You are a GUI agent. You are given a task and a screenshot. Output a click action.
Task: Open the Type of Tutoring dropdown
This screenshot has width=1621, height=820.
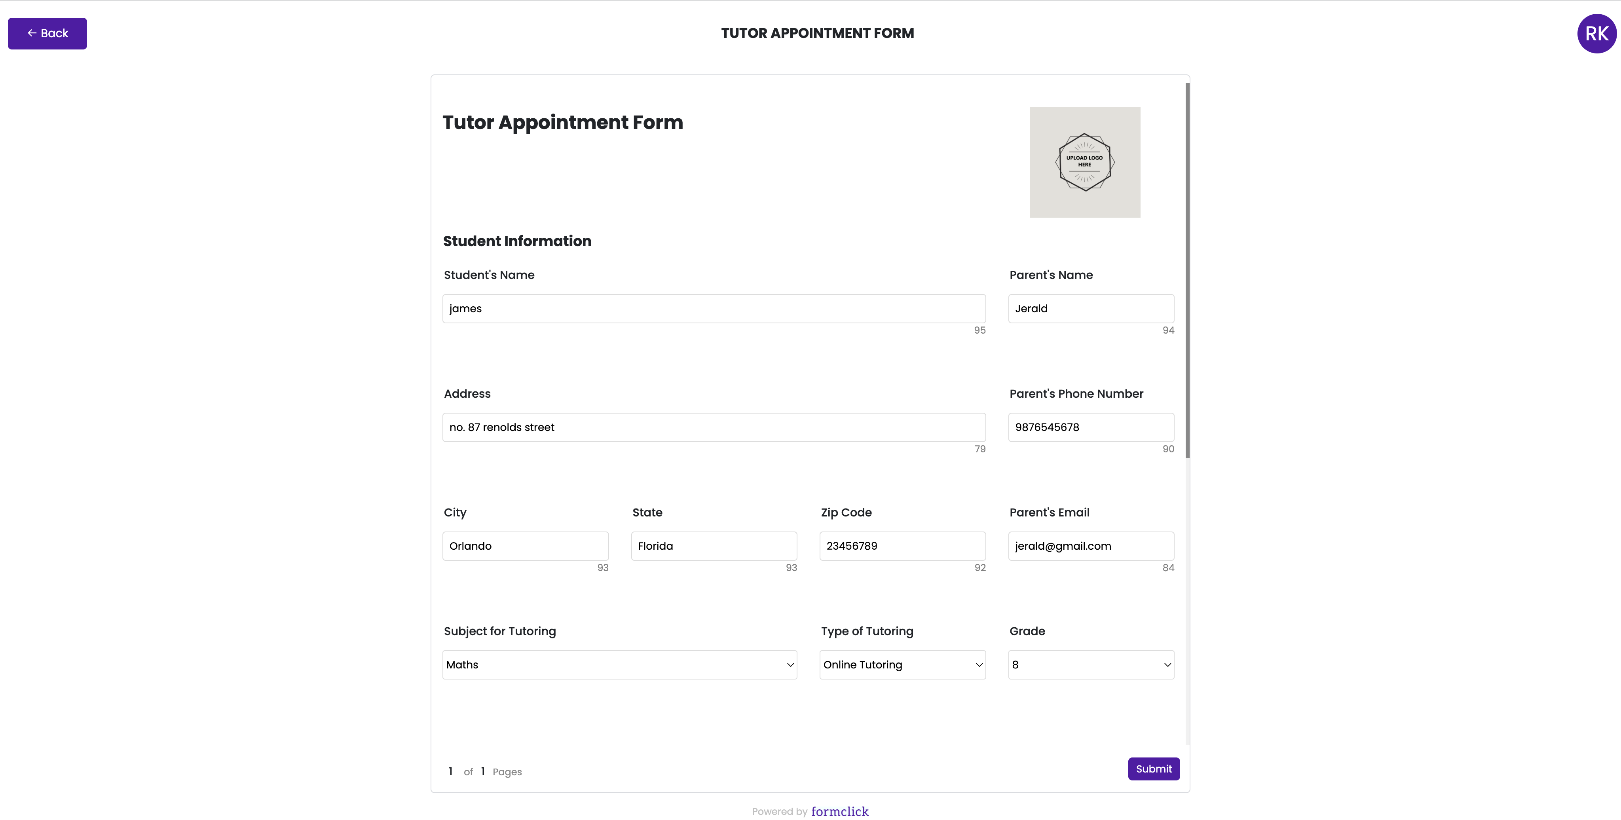pos(902,664)
